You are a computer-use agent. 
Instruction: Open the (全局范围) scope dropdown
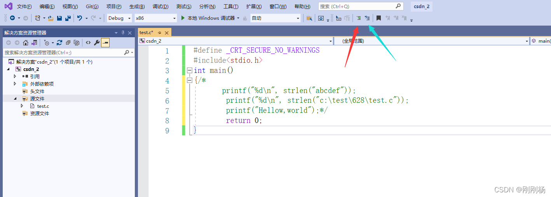(527, 41)
